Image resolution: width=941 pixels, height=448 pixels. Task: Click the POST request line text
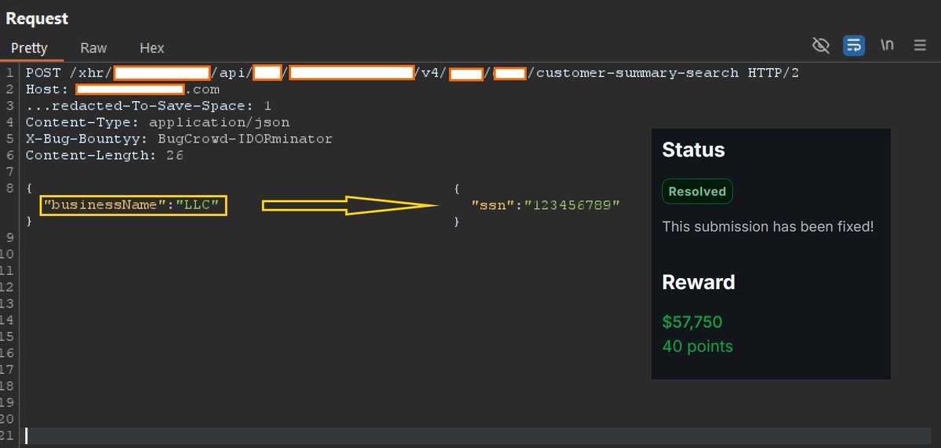click(x=412, y=73)
